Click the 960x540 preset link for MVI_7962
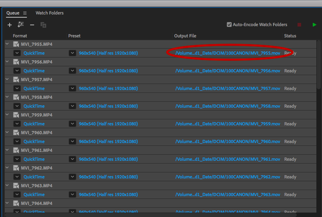322x217 pixels. point(108,177)
